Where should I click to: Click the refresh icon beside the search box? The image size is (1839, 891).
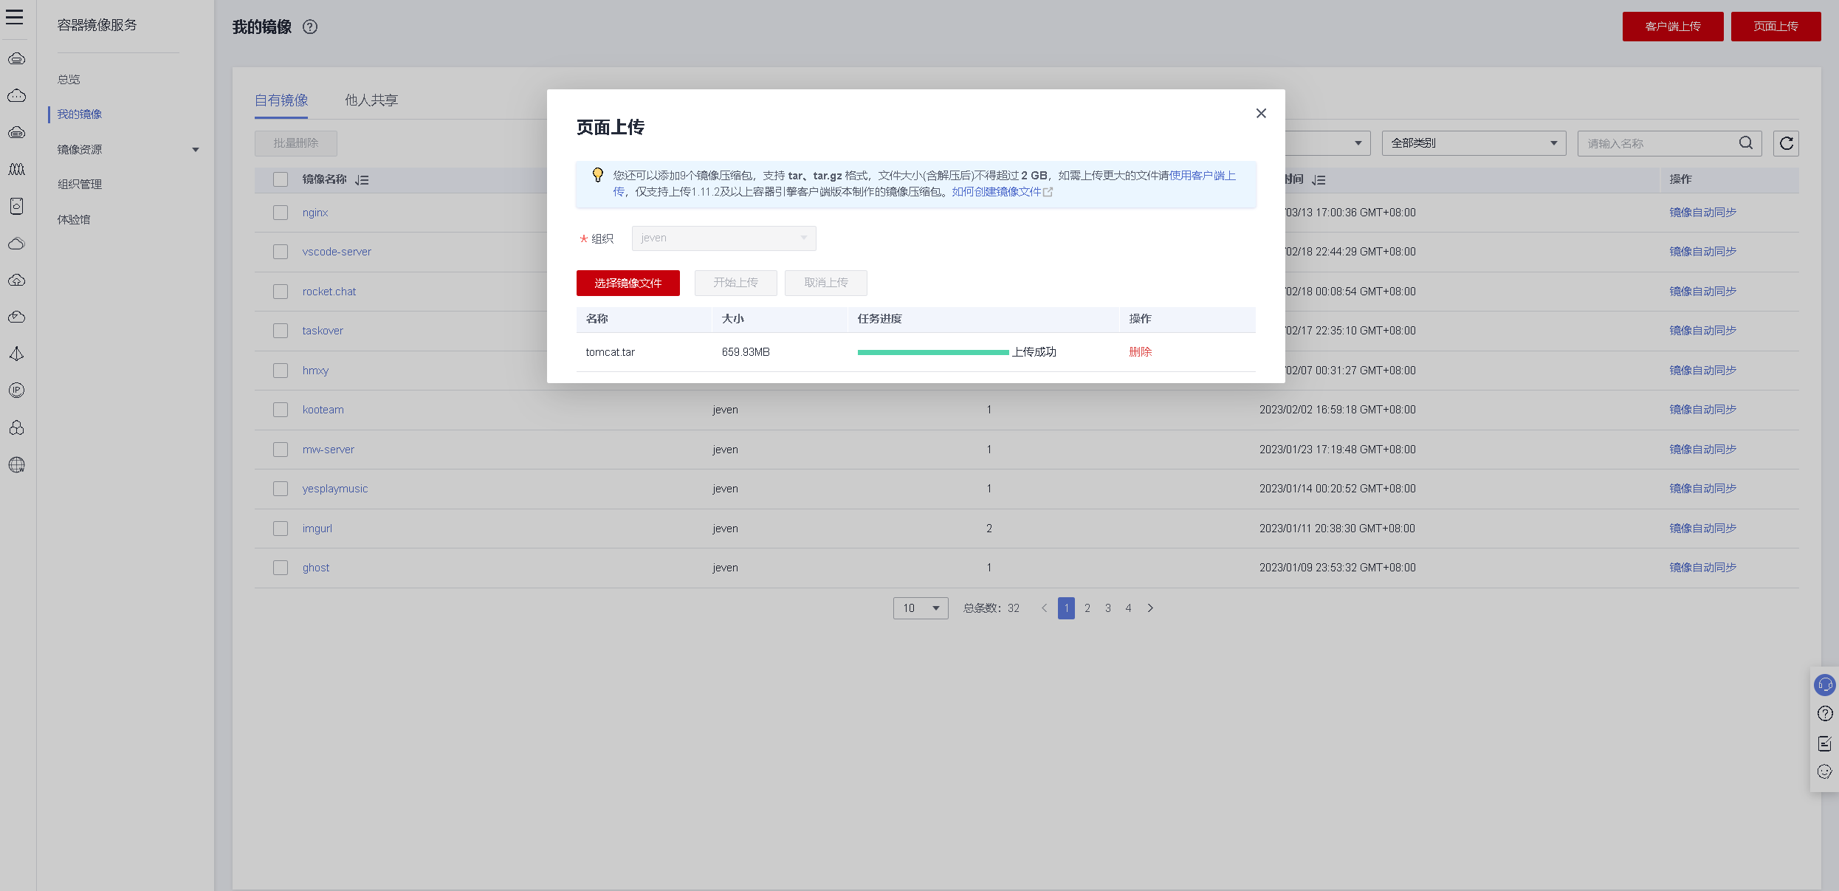[x=1786, y=143]
